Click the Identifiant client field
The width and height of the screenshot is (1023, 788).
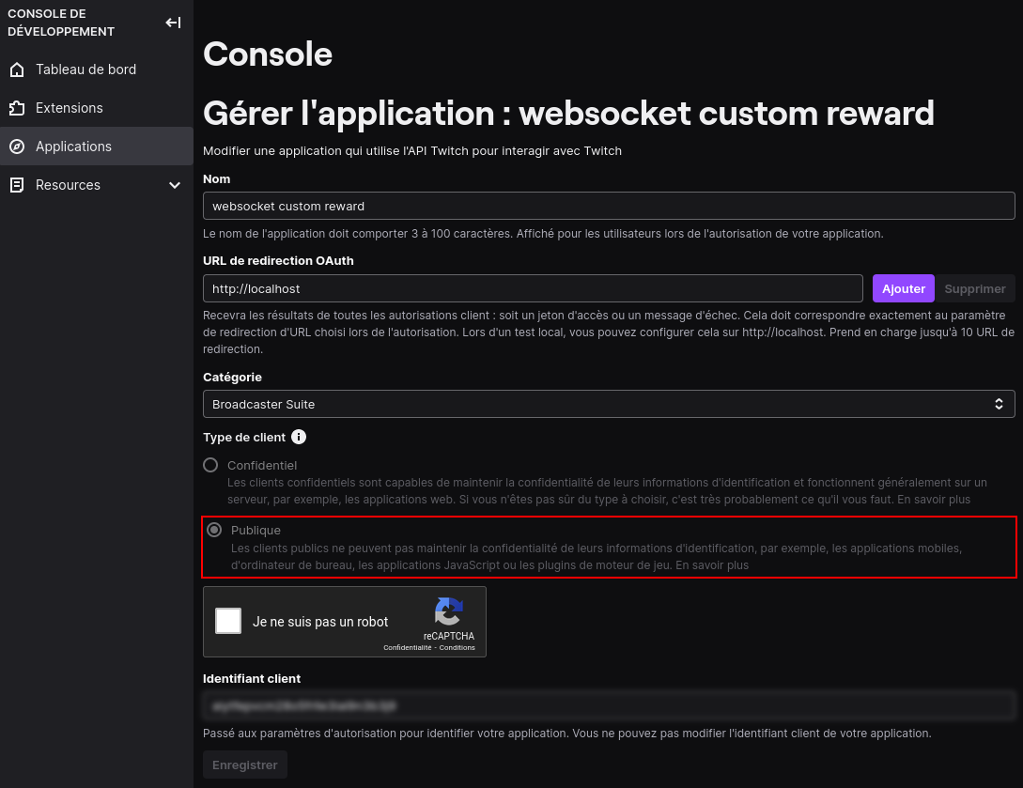(609, 705)
